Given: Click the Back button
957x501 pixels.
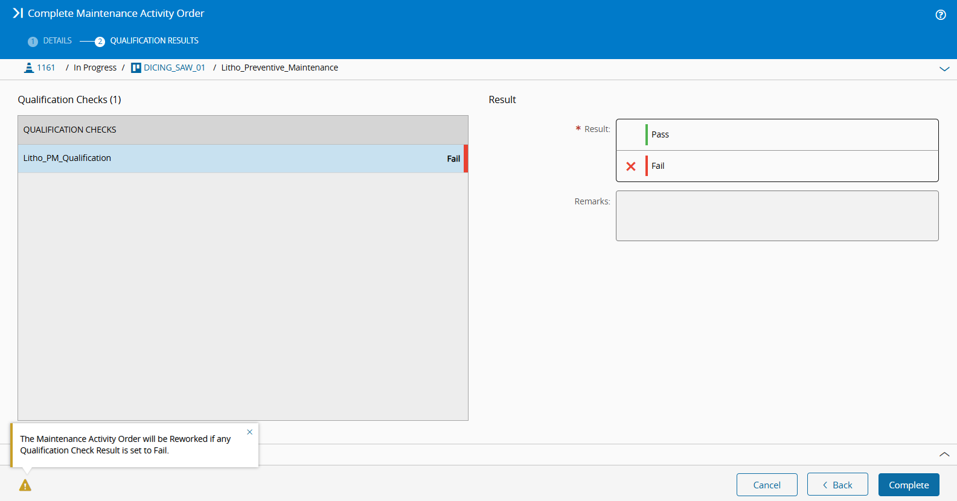Looking at the screenshot, I should point(837,485).
